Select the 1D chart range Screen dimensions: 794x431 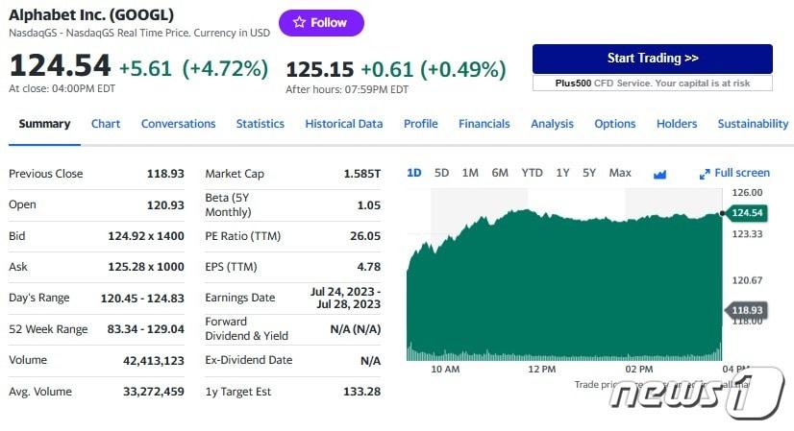413,173
